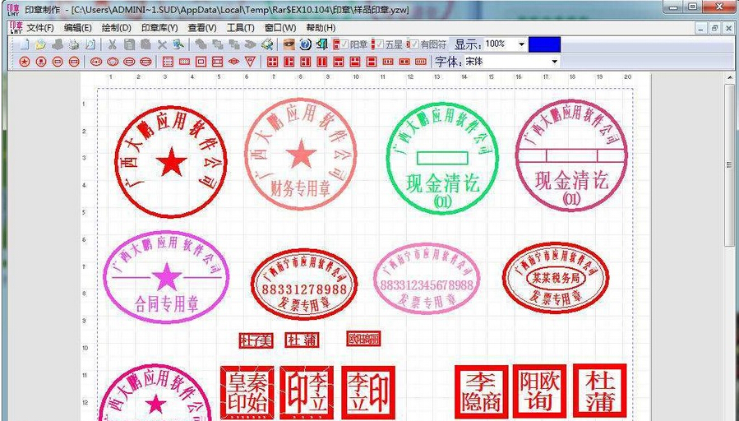Click the scissors cut icon

tap(112, 44)
